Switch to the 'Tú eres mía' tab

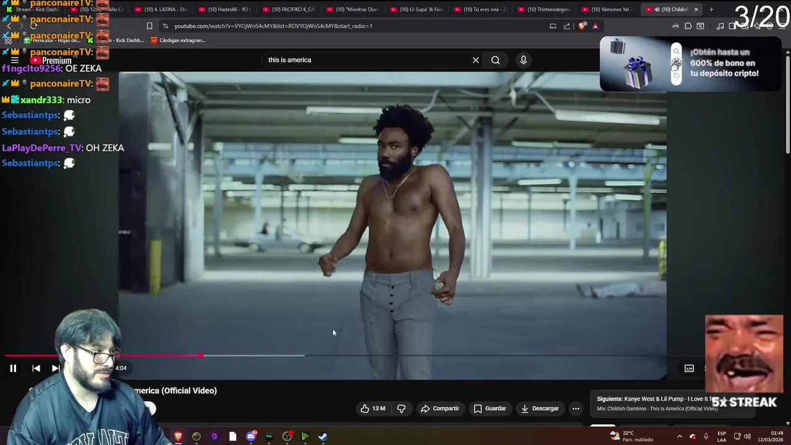pos(480,9)
